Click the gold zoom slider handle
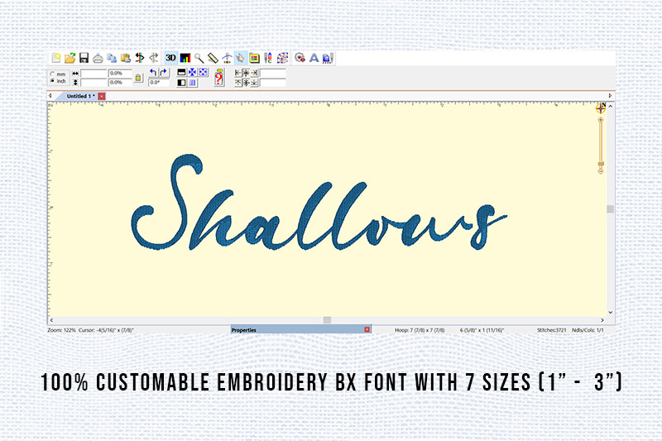The image size is (662, 441). [x=601, y=164]
